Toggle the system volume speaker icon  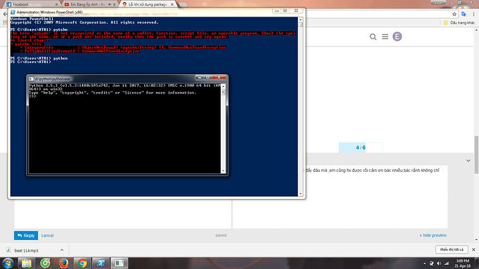(439, 263)
